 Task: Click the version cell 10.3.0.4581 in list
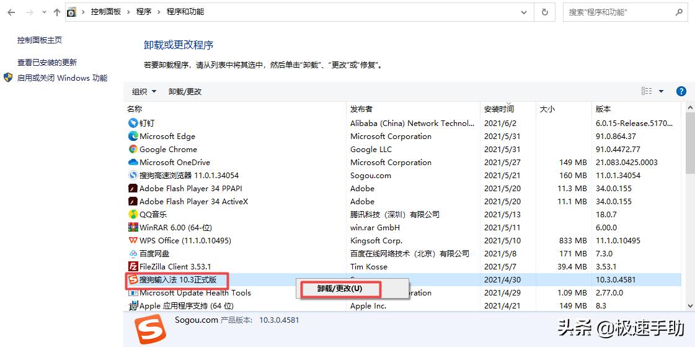tap(616, 280)
